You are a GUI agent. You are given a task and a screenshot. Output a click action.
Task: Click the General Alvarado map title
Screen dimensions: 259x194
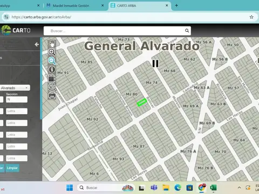[142, 46]
